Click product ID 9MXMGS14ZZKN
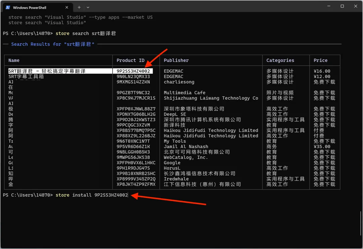 [x=133, y=82]
